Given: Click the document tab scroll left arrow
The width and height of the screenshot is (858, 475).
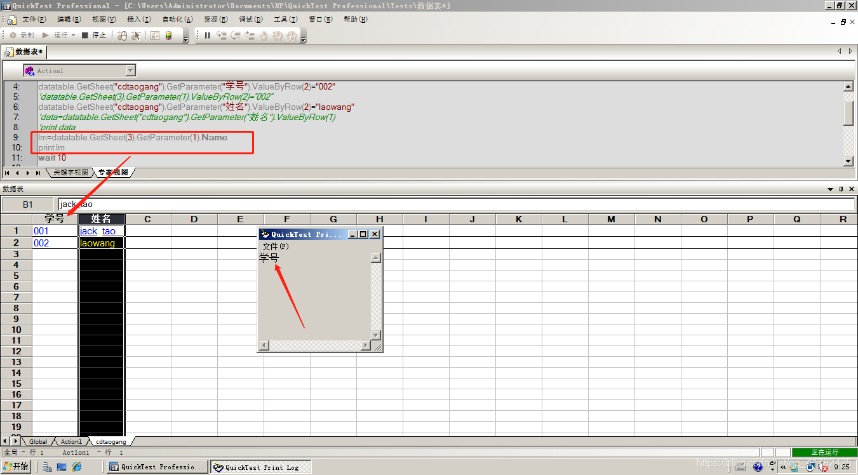Looking at the screenshot, I should click(x=839, y=51).
